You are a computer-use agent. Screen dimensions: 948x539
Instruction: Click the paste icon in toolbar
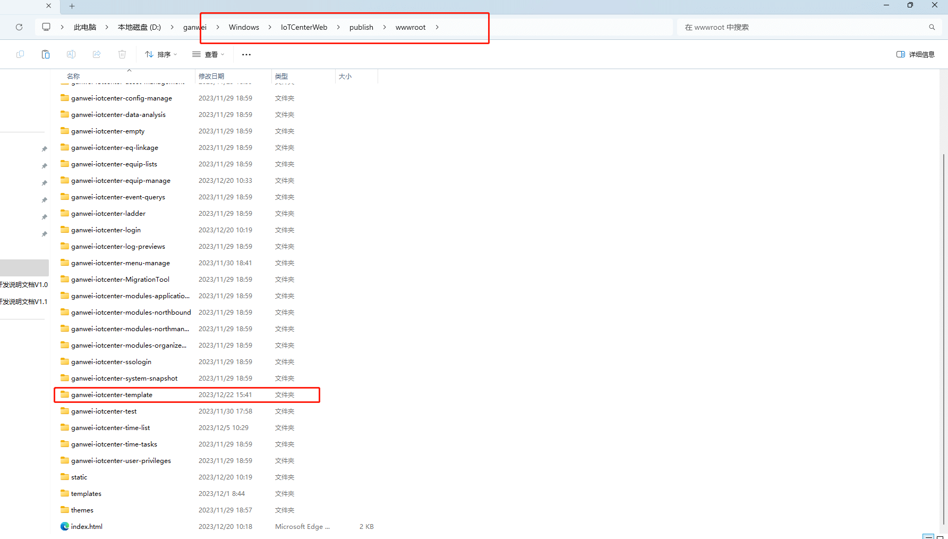click(x=46, y=54)
